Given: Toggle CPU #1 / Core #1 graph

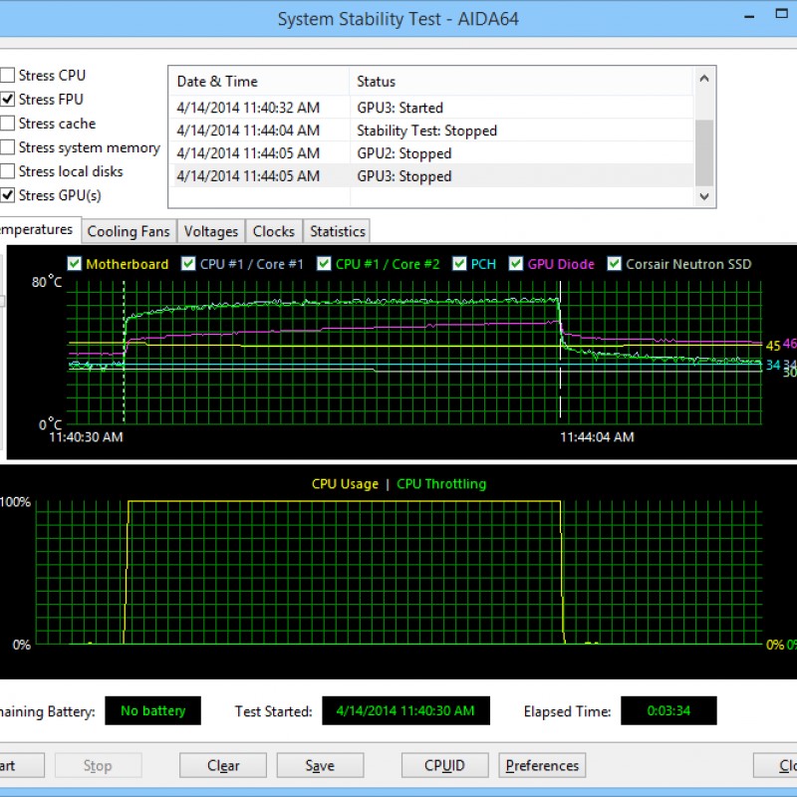Looking at the screenshot, I should coord(189,264).
